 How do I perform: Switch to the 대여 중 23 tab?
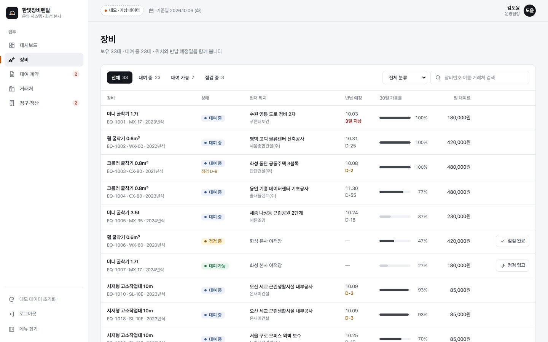(x=150, y=78)
